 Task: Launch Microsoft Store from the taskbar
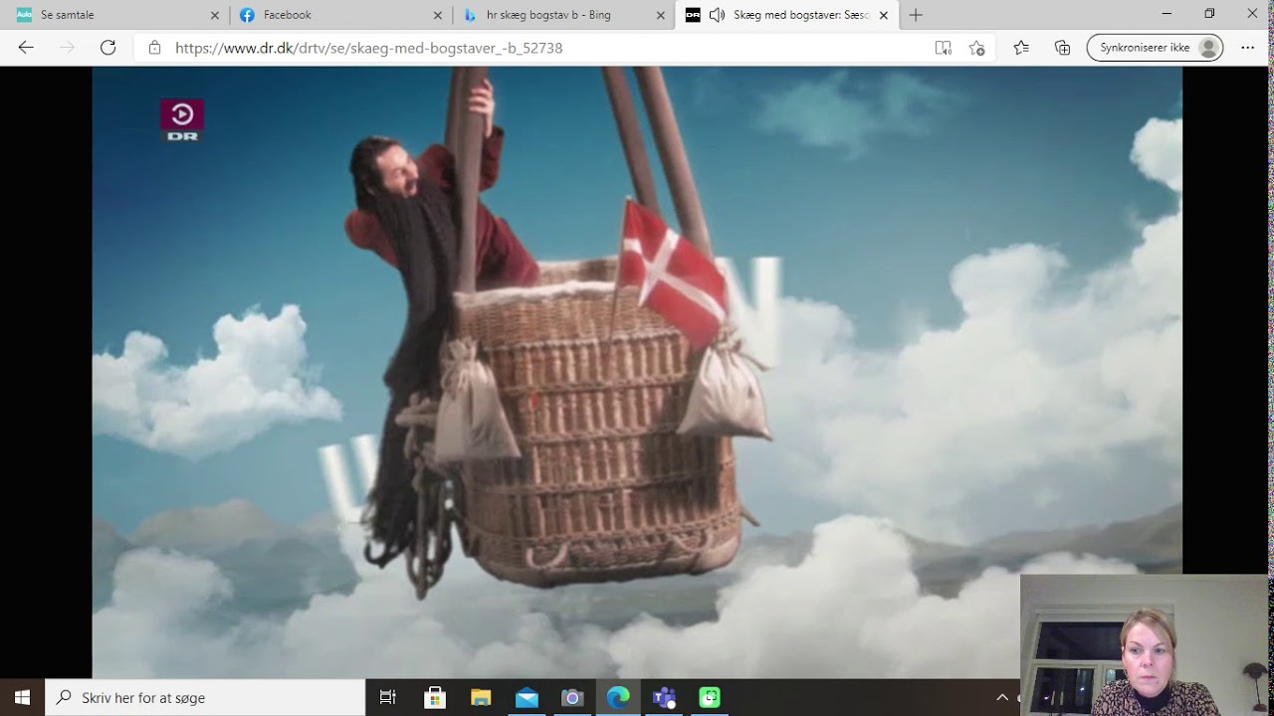(x=435, y=697)
